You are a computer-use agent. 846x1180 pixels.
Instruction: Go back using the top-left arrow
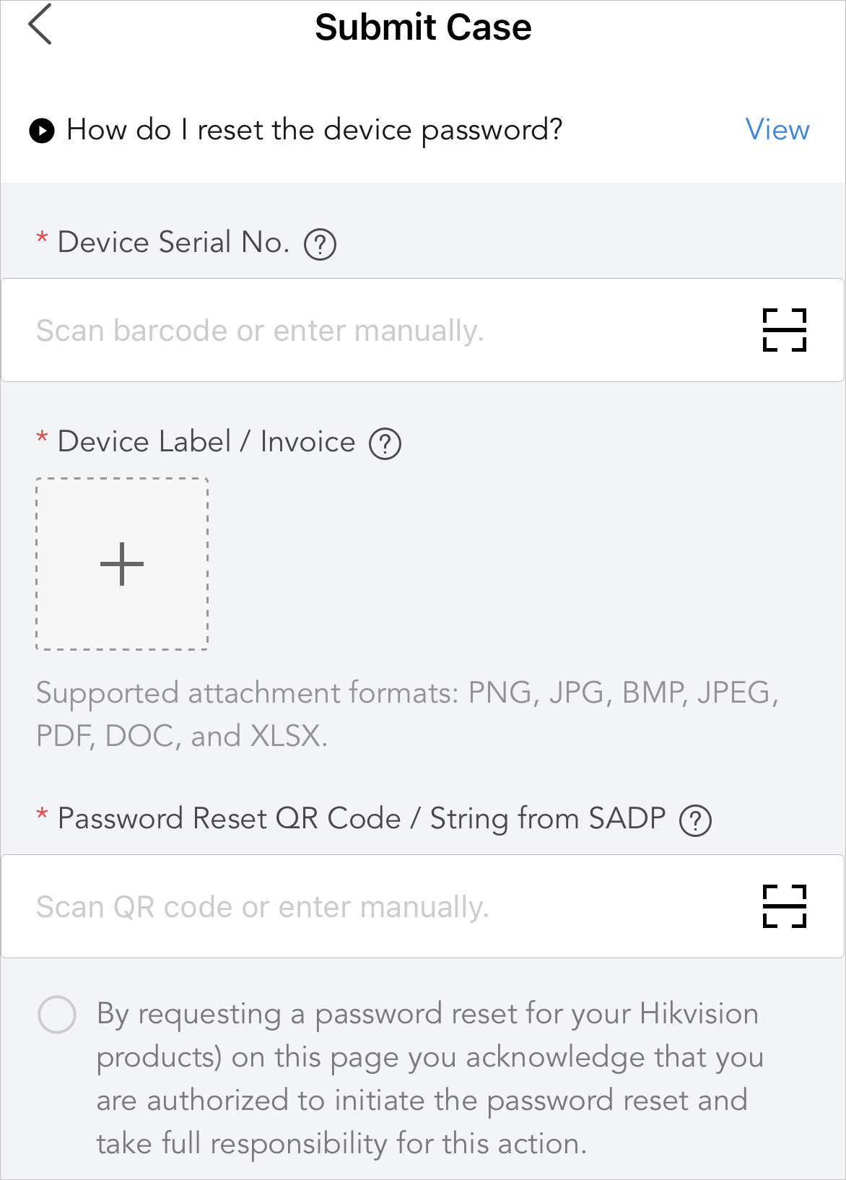pyautogui.click(x=40, y=24)
